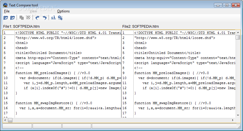
Task: Click the horizontal scrollbar right arrow
Action: pyautogui.click(x=233, y=120)
